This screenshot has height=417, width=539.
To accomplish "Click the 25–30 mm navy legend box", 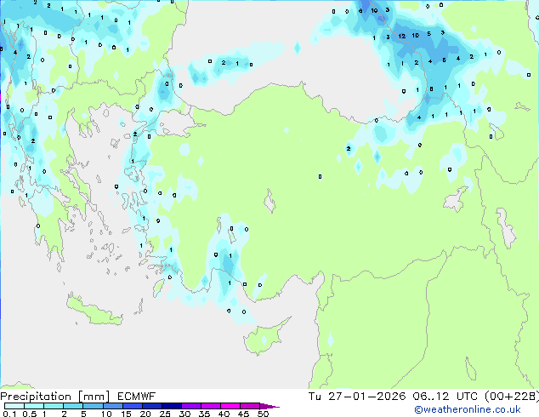I will pyautogui.click(x=171, y=406).
